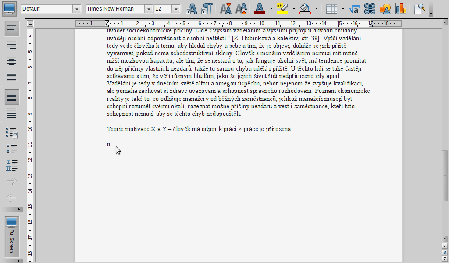Open Print Preview magnifier page icon
The width and height of the screenshot is (449, 263).
(420, 9)
